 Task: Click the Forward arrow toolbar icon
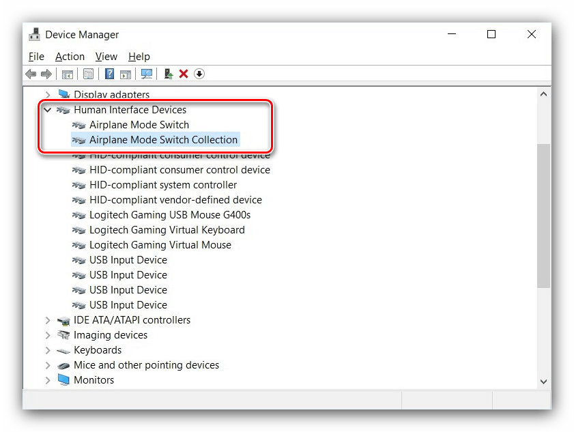[46, 74]
